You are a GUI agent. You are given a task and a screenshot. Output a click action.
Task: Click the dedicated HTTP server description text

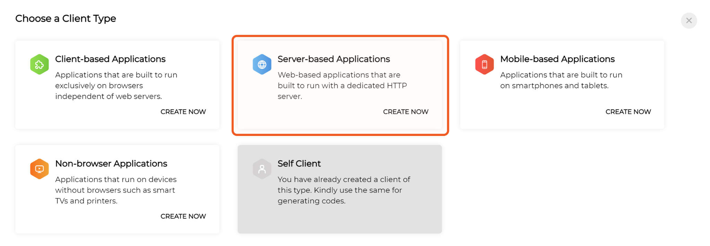[x=342, y=85]
